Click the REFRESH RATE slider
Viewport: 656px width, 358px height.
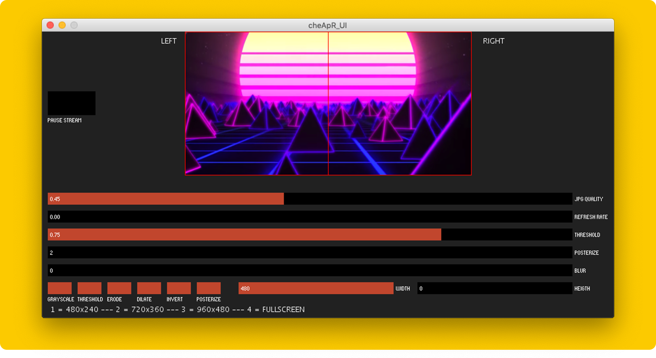click(274, 217)
